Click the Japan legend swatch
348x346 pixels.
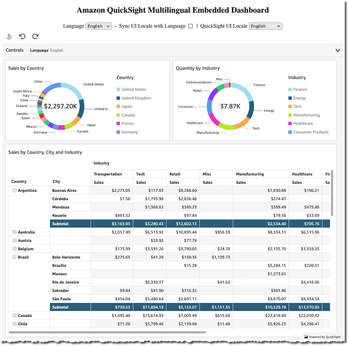coord(118,106)
